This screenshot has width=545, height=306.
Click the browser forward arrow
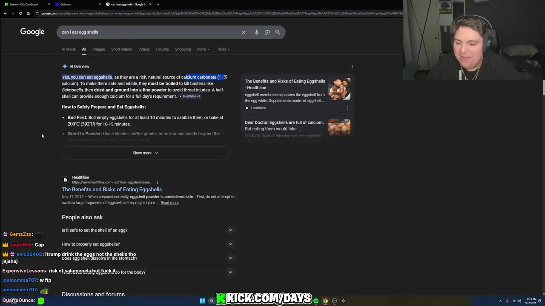(x=13, y=13)
